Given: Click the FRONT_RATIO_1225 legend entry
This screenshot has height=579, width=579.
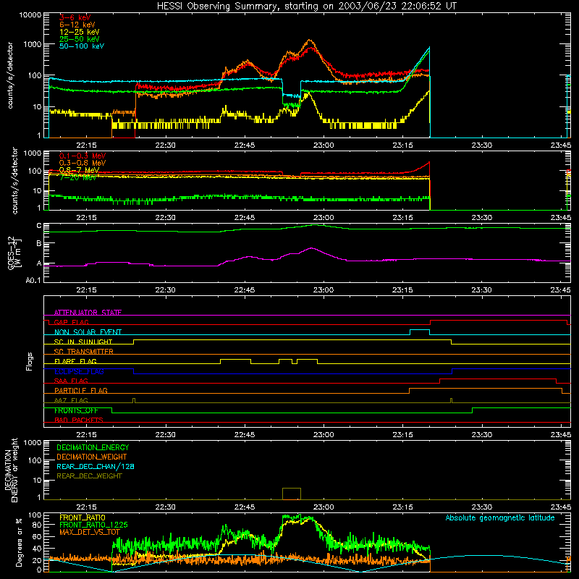Looking at the screenshot, I should point(93,525).
